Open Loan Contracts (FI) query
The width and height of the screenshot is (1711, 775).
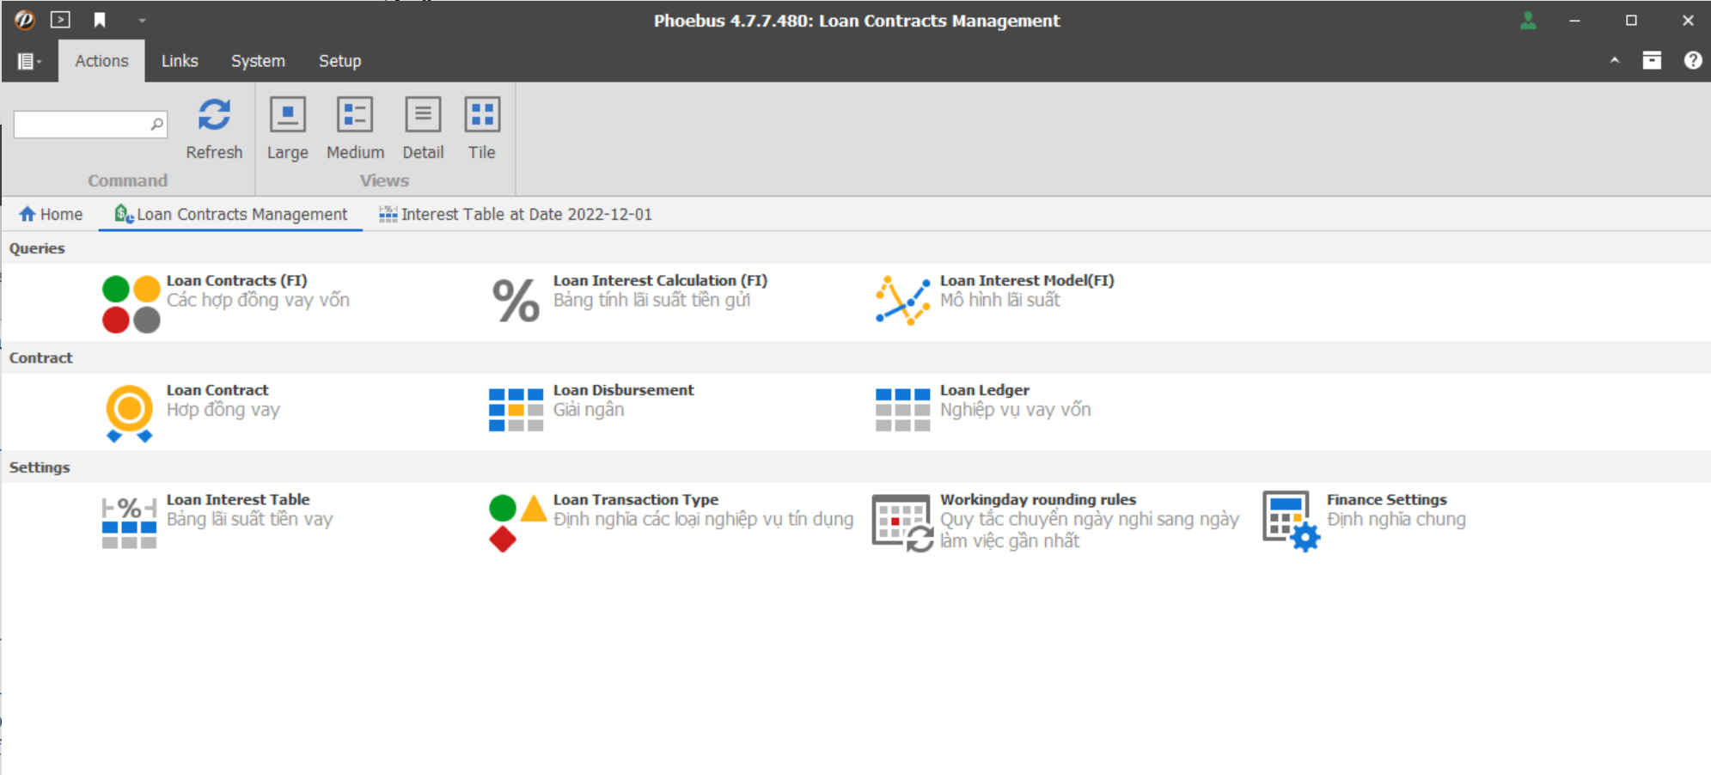[131, 303]
